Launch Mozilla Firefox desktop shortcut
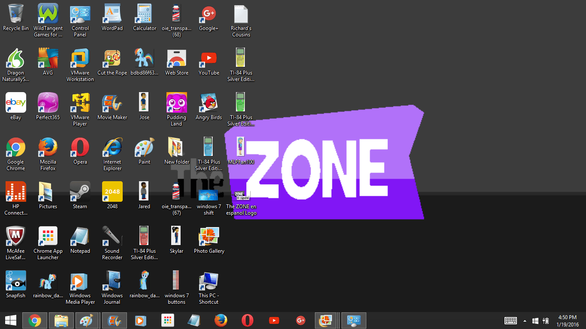The height and width of the screenshot is (329, 586). point(48,154)
